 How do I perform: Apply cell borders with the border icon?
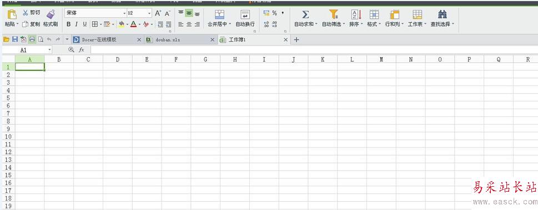95,24
